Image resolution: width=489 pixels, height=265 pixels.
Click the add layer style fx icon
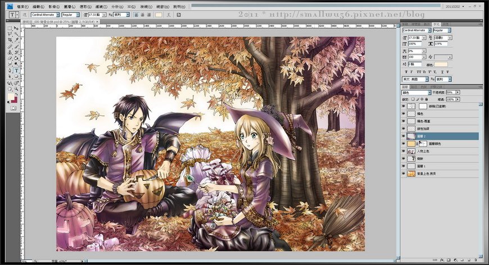click(x=442, y=260)
